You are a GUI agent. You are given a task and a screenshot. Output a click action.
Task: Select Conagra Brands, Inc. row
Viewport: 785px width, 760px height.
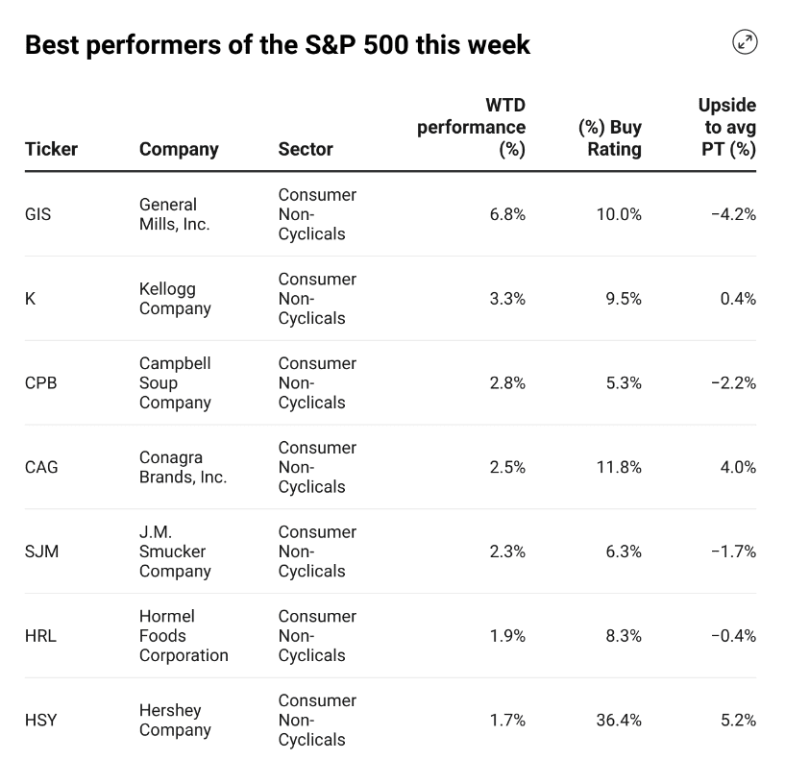(183, 467)
